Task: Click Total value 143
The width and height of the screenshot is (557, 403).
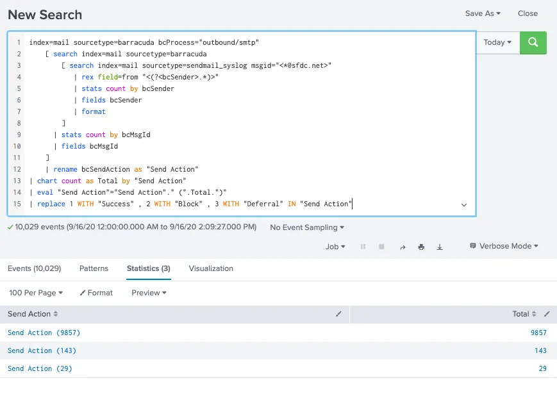Action: click(541, 351)
